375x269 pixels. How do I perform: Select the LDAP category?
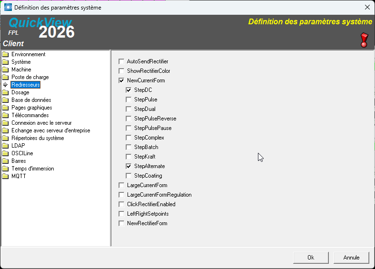coord(18,146)
